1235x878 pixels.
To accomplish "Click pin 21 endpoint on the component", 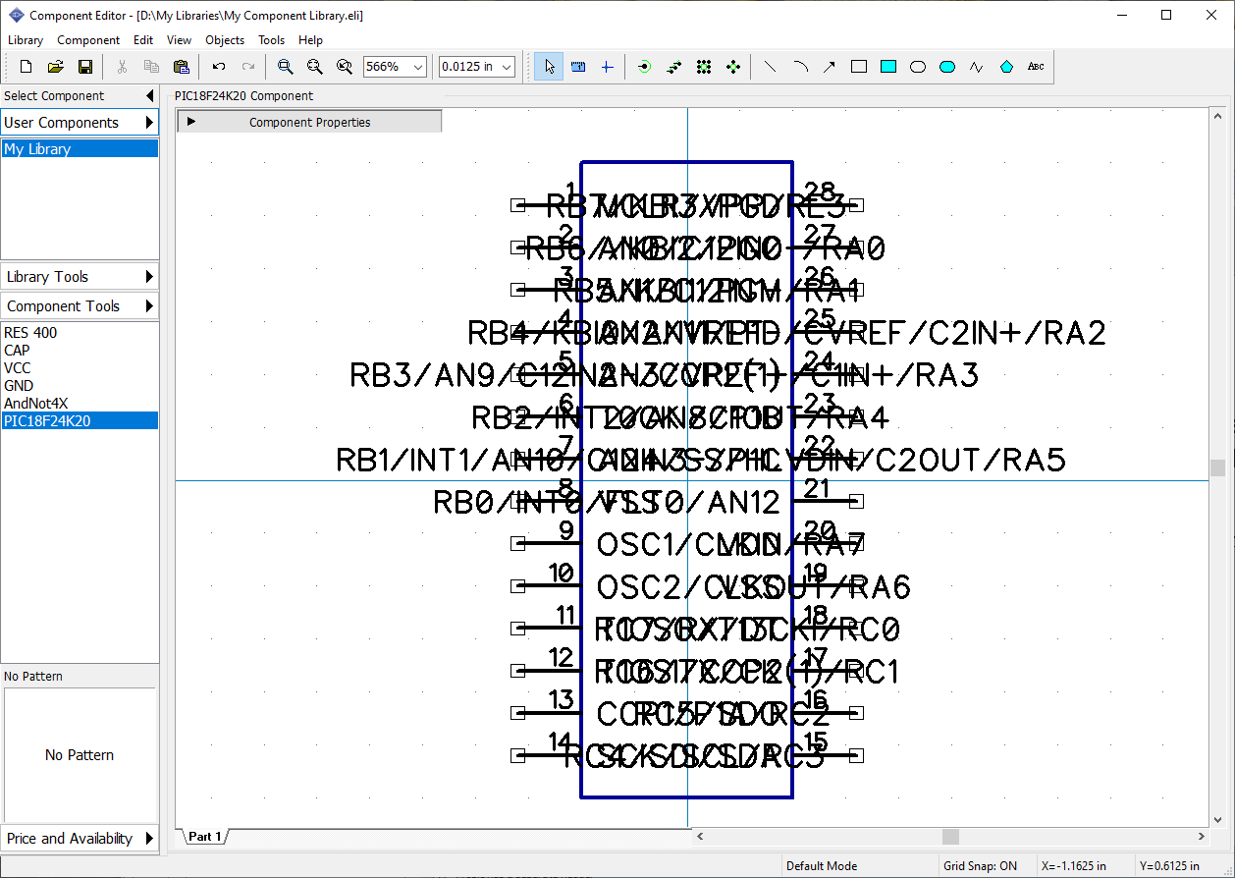I will 855,501.
